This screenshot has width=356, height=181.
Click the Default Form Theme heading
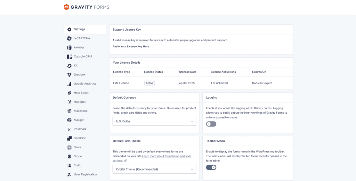[x=127, y=141]
